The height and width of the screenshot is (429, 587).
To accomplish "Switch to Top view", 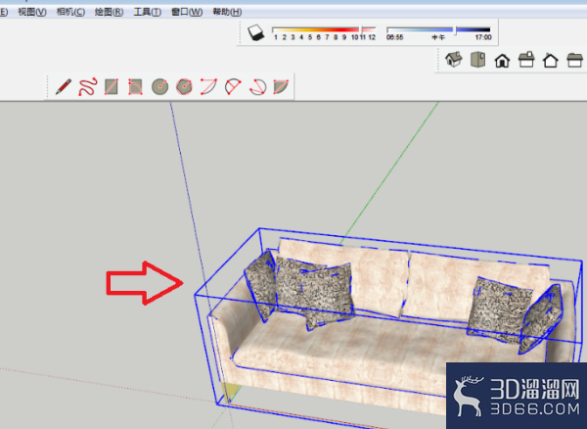I will pyautogui.click(x=478, y=60).
